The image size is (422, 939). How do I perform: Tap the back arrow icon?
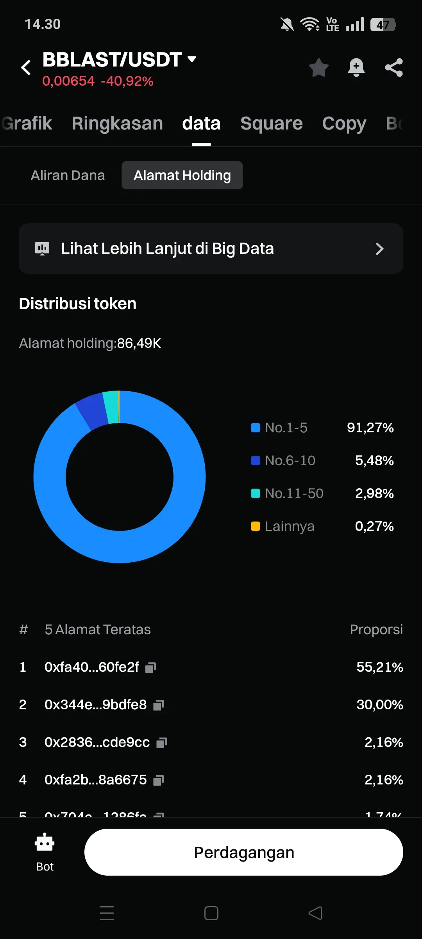pos(26,67)
